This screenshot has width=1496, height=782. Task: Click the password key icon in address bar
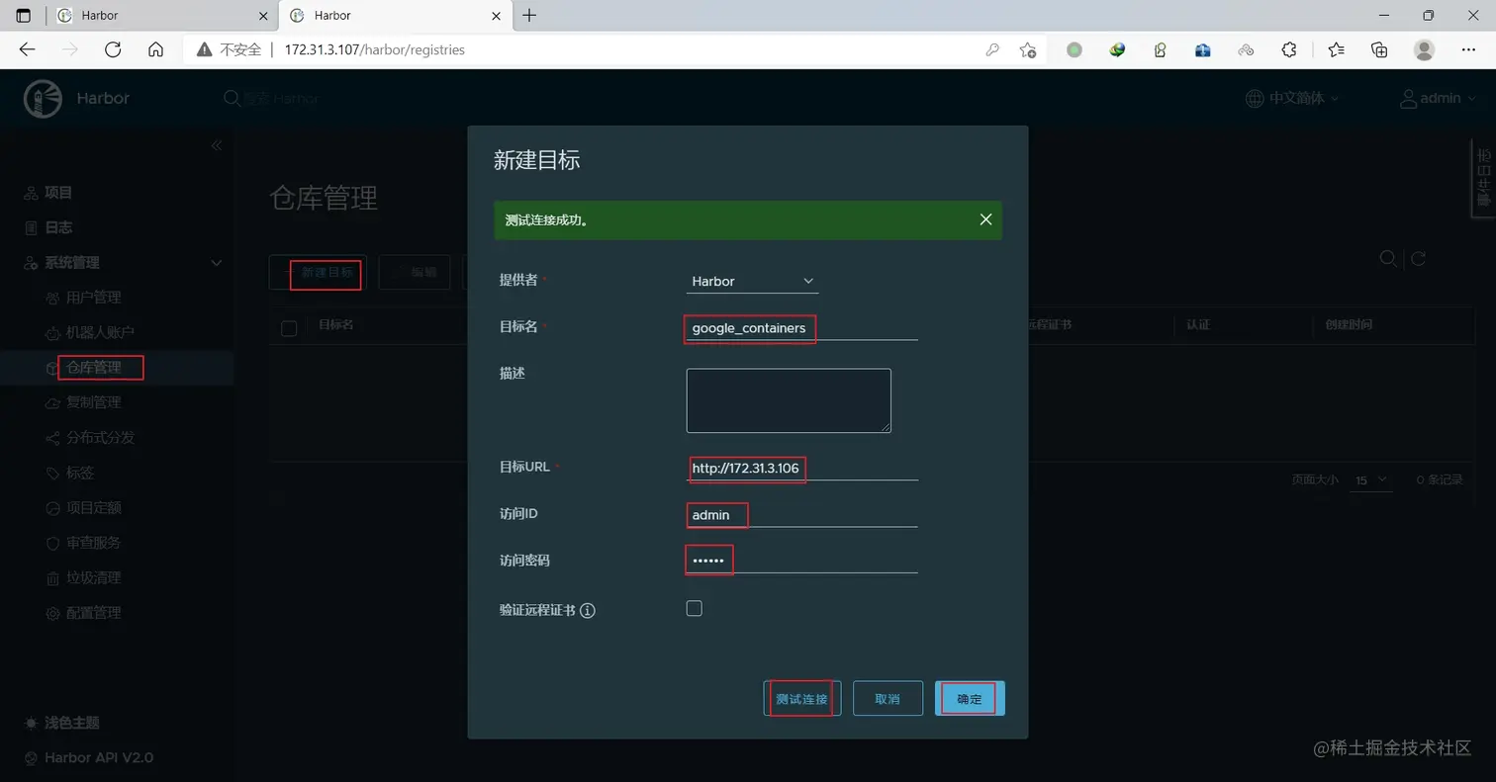pyautogui.click(x=992, y=49)
